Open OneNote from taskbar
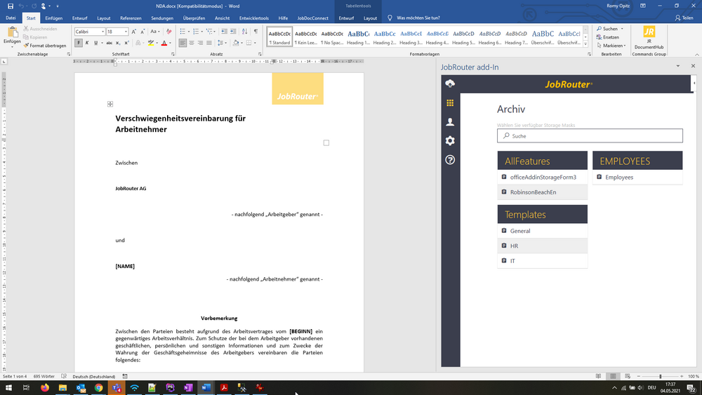702x395 pixels. tap(188, 387)
